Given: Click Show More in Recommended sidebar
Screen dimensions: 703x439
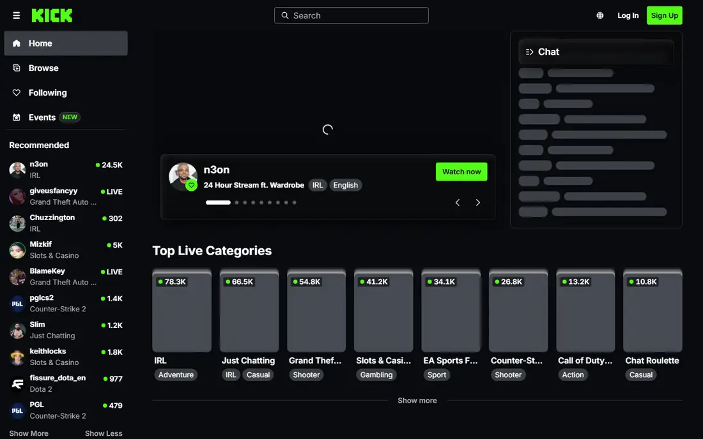Looking at the screenshot, I should pyautogui.click(x=29, y=433).
